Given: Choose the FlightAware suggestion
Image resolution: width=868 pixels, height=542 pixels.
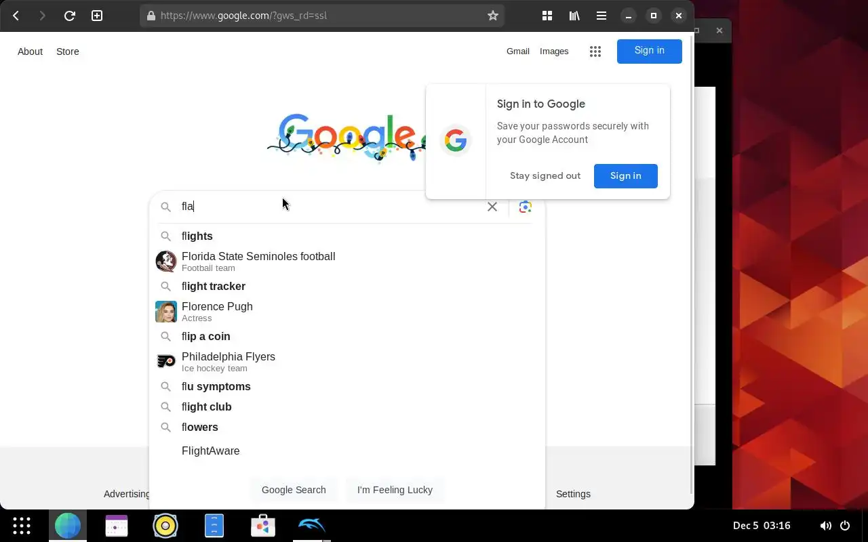Looking at the screenshot, I should coord(347,451).
